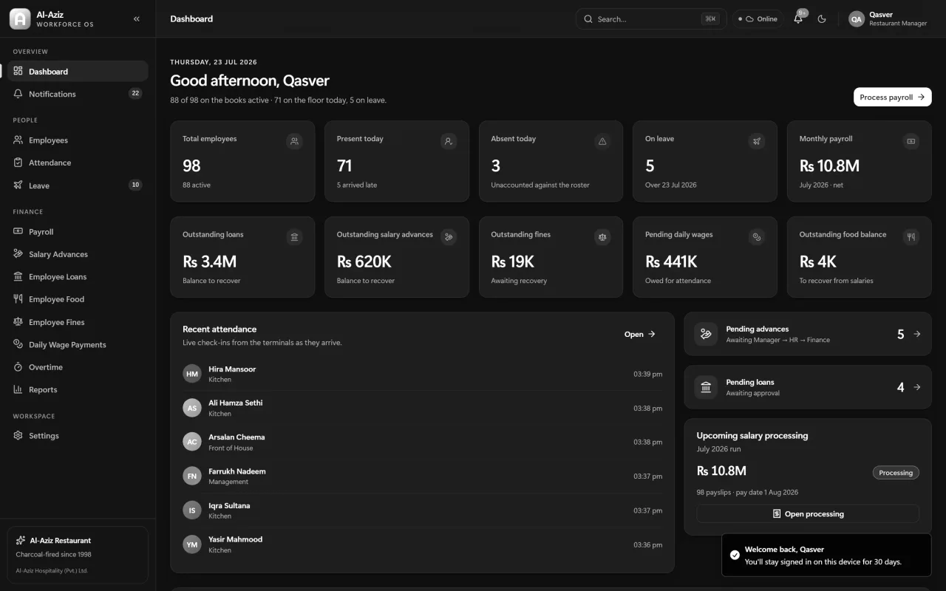946x591 pixels.
Task: Go to Employee Food
Action: click(77, 299)
